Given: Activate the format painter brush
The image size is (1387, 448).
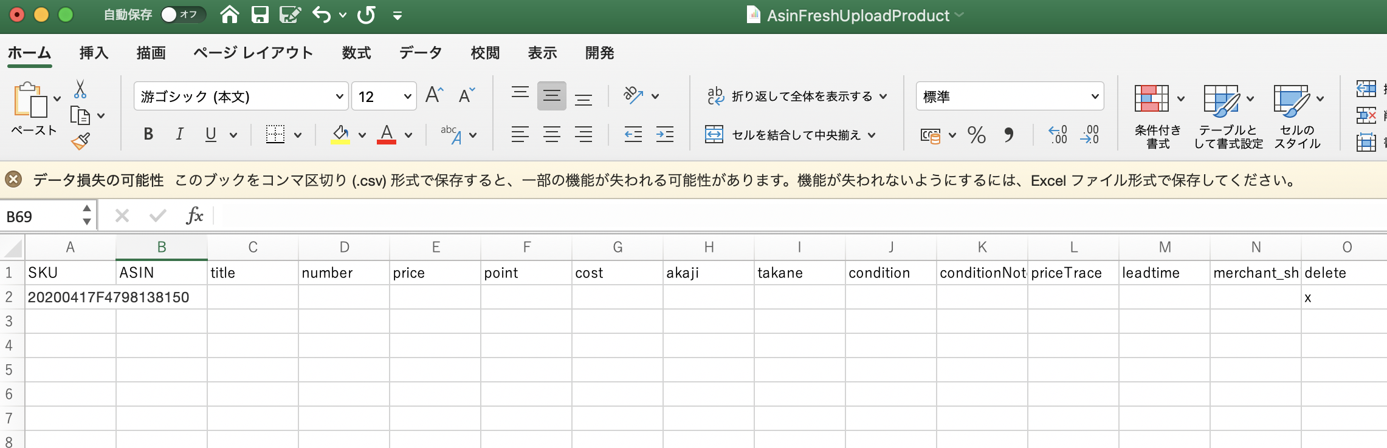Looking at the screenshot, I should point(80,141).
